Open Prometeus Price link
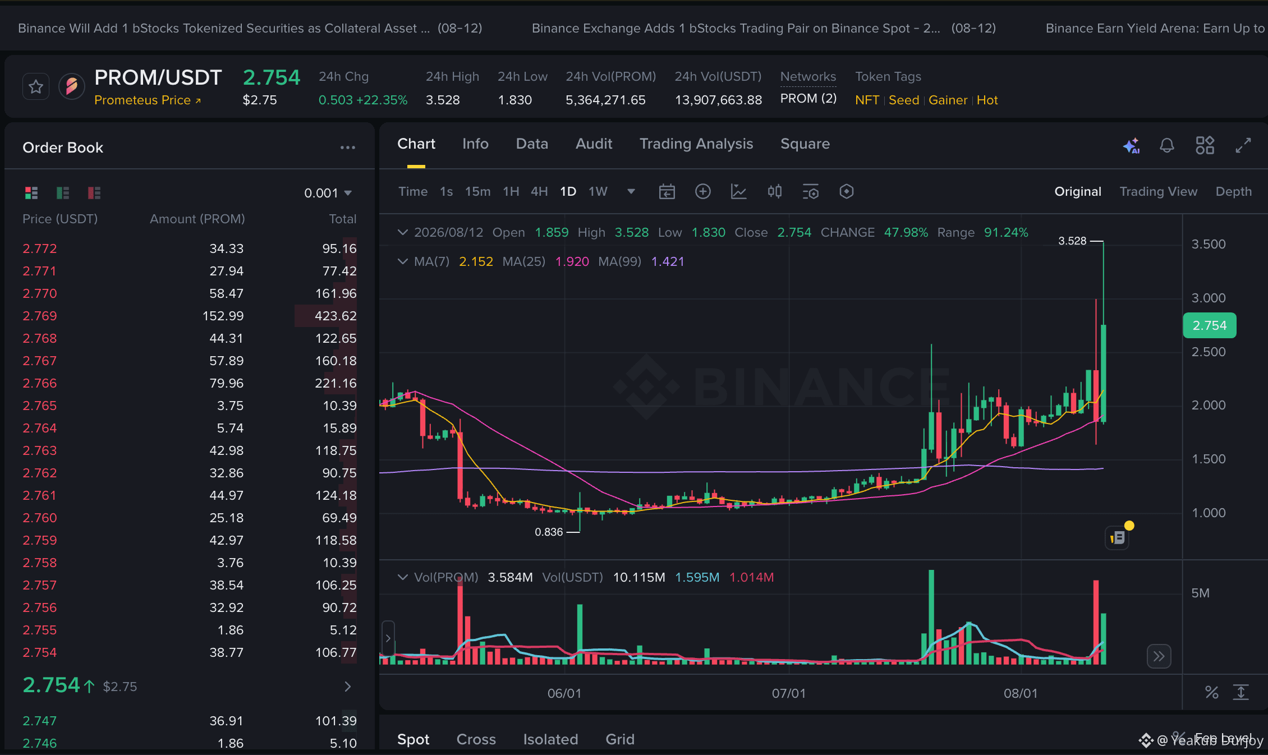Viewport: 1268px width, 755px height. pyautogui.click(x=148, y=100)
